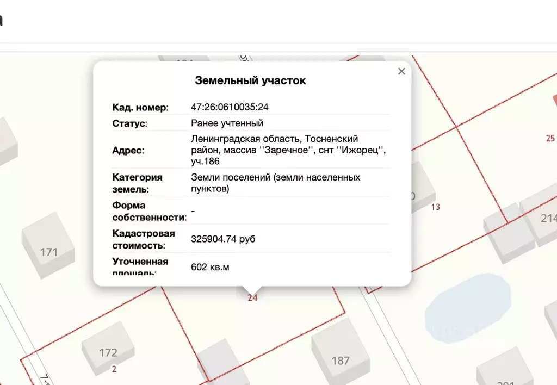Click parcel 171 on the map
This screenshot has width=557, height=385.
(49, 252)
